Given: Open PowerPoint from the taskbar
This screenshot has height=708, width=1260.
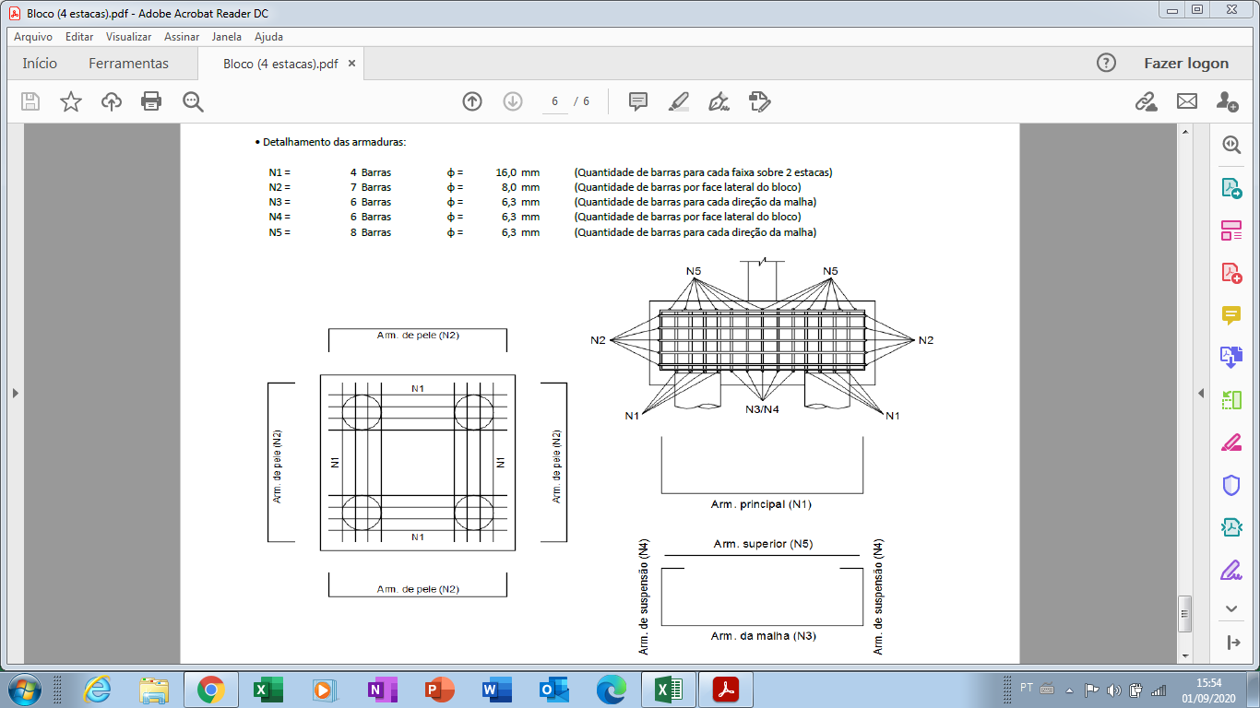Looking at the screenshot, I should [439, 690].
